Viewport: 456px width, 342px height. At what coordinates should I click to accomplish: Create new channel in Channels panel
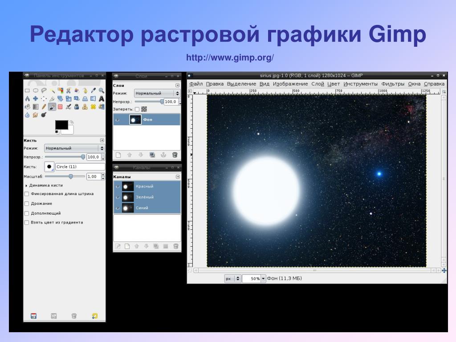click(127, 246)
